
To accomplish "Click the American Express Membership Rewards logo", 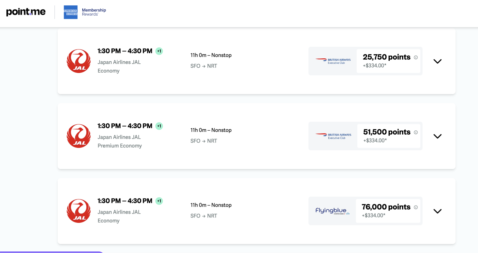I will click(85, 12).
